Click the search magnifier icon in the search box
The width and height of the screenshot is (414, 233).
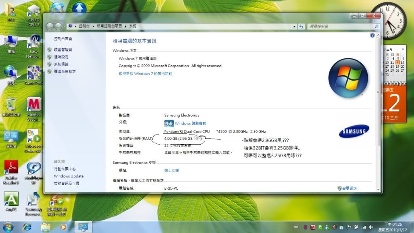[376, 26]
